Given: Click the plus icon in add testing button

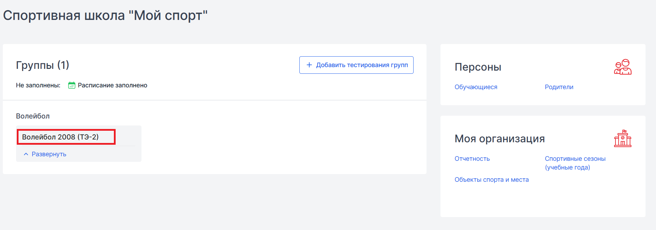Looking at the screenshot, I should click(309, 65).
